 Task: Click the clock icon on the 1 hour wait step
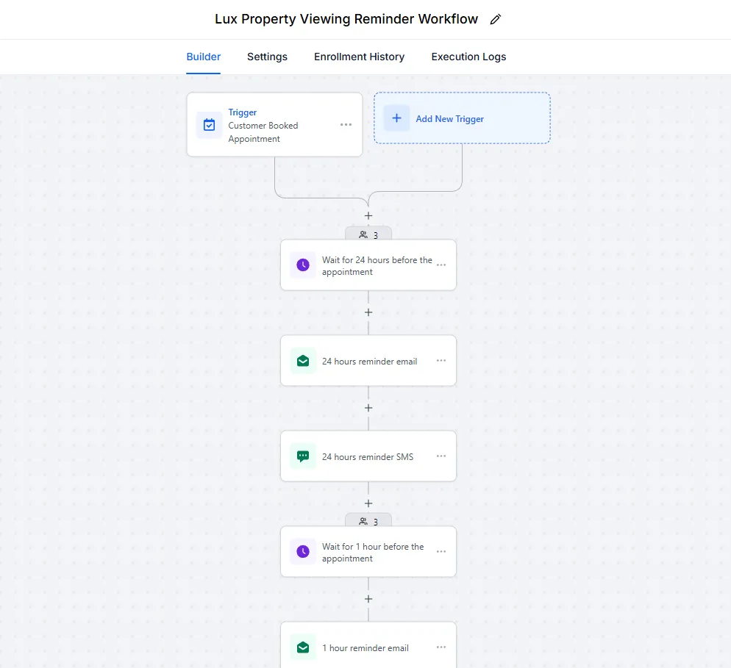click(x=303, y=552)
